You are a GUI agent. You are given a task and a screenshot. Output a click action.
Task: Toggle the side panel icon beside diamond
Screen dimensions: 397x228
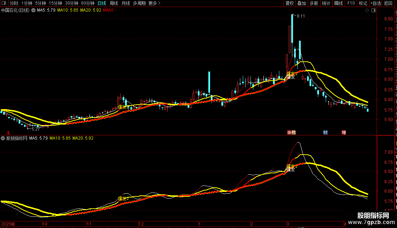coord(373,11)
